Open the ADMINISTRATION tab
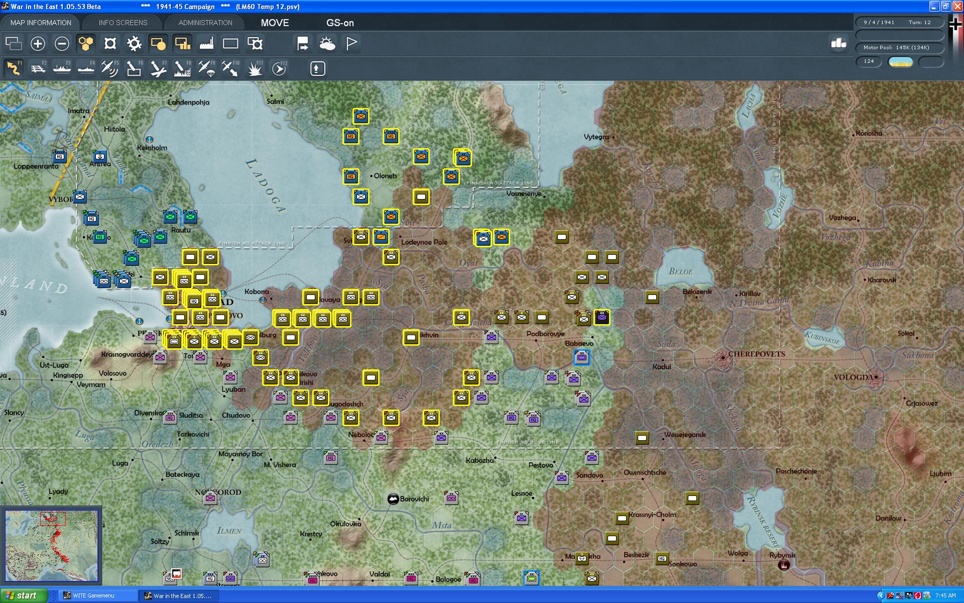The width and height of the screenshot is (964, 603). [x=205, y=23]
